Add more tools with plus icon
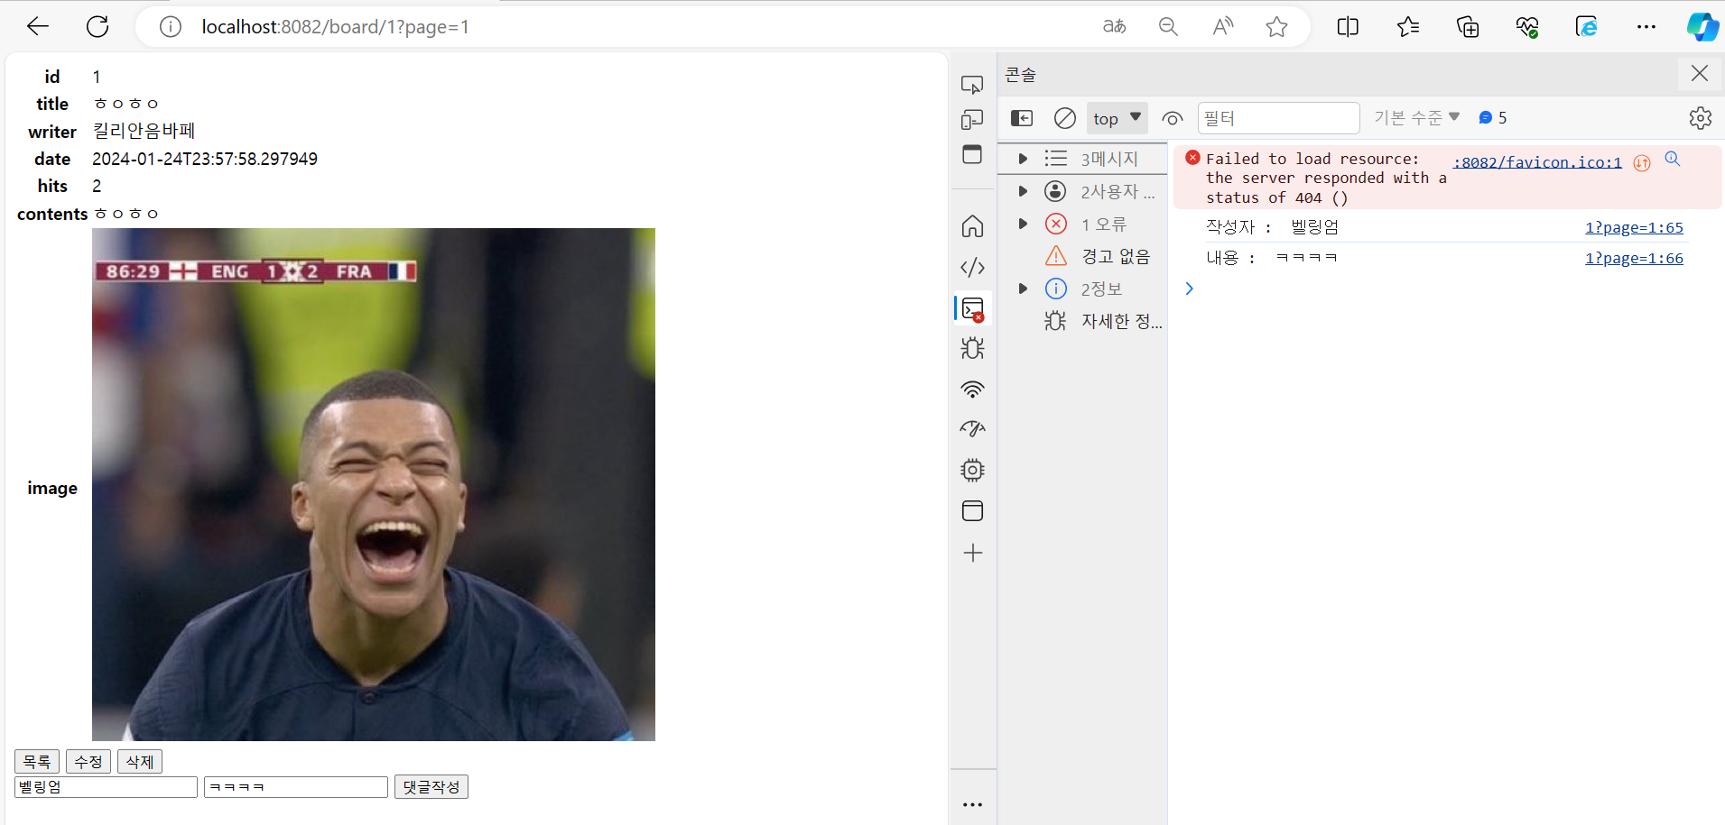Screen dimensions: 1725x825 972,553
